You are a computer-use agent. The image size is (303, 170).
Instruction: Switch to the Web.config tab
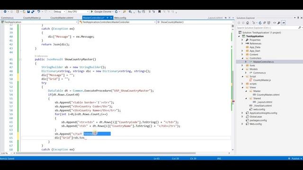click(120, 18)
